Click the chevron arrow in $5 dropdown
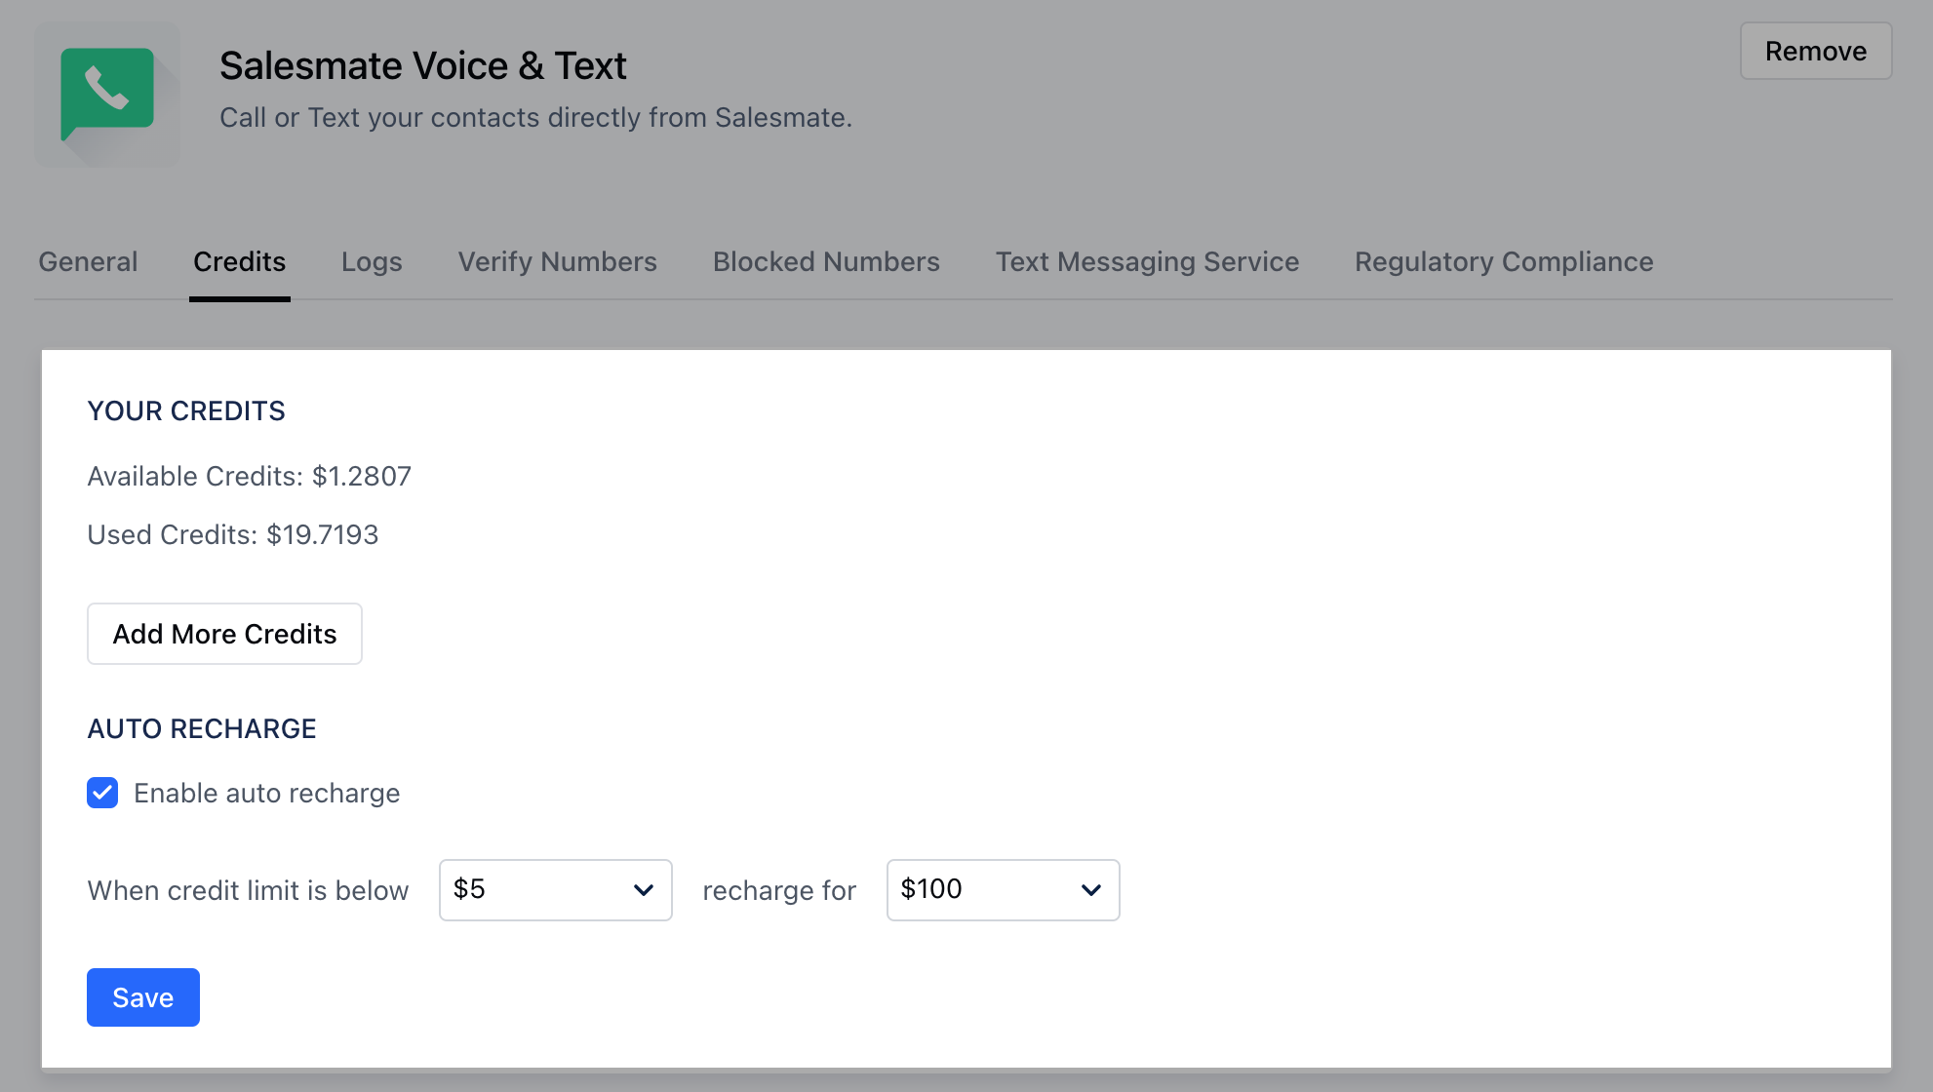 pyautogui.click(x=644, y=889)
